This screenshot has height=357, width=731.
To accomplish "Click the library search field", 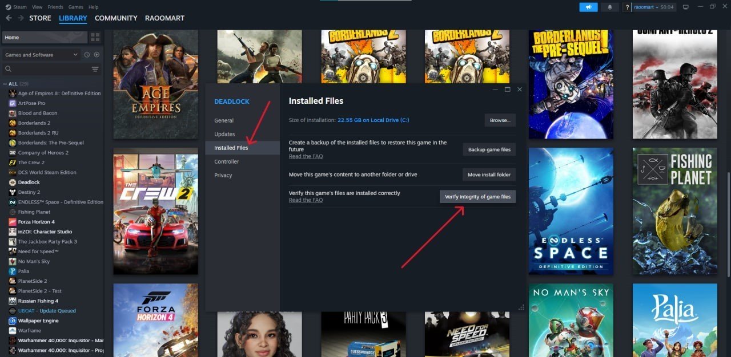I will pos(51,69).
